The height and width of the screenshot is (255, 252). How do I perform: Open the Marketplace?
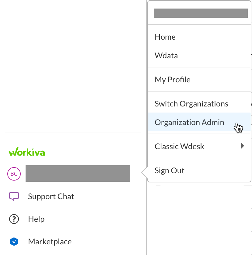(x=50, y=241)
